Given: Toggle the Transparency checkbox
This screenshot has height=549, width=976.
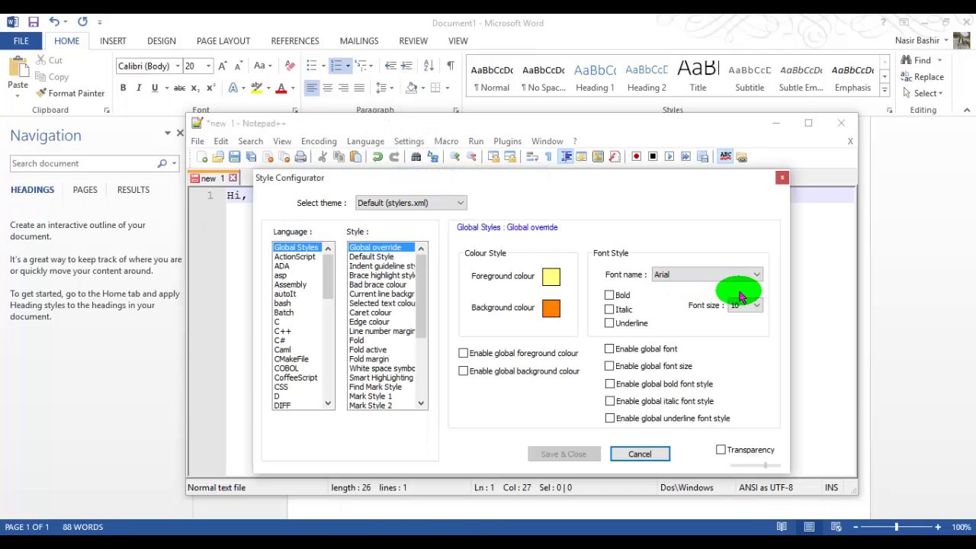Looking at the screenshot, I should pos(721,450).
